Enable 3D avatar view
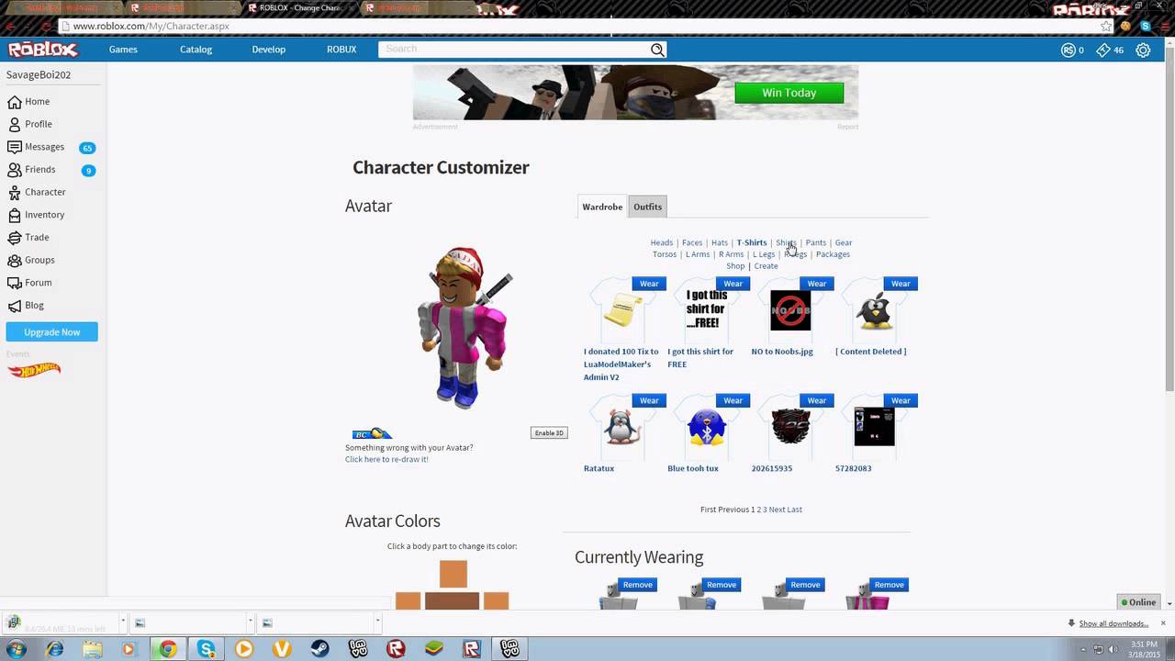Viewport: 1175px width, 661px height. click(549, 432)
